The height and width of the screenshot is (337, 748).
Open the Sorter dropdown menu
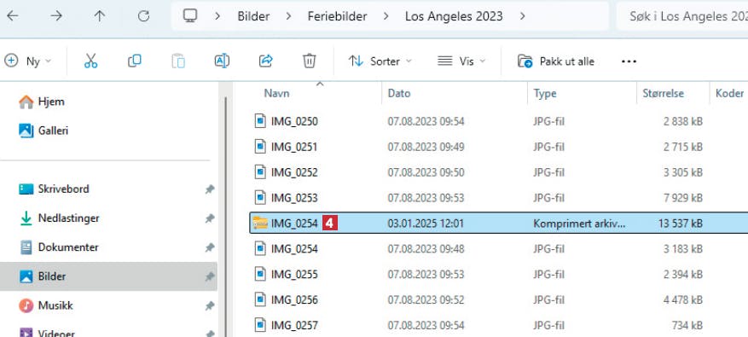point(380,61)
